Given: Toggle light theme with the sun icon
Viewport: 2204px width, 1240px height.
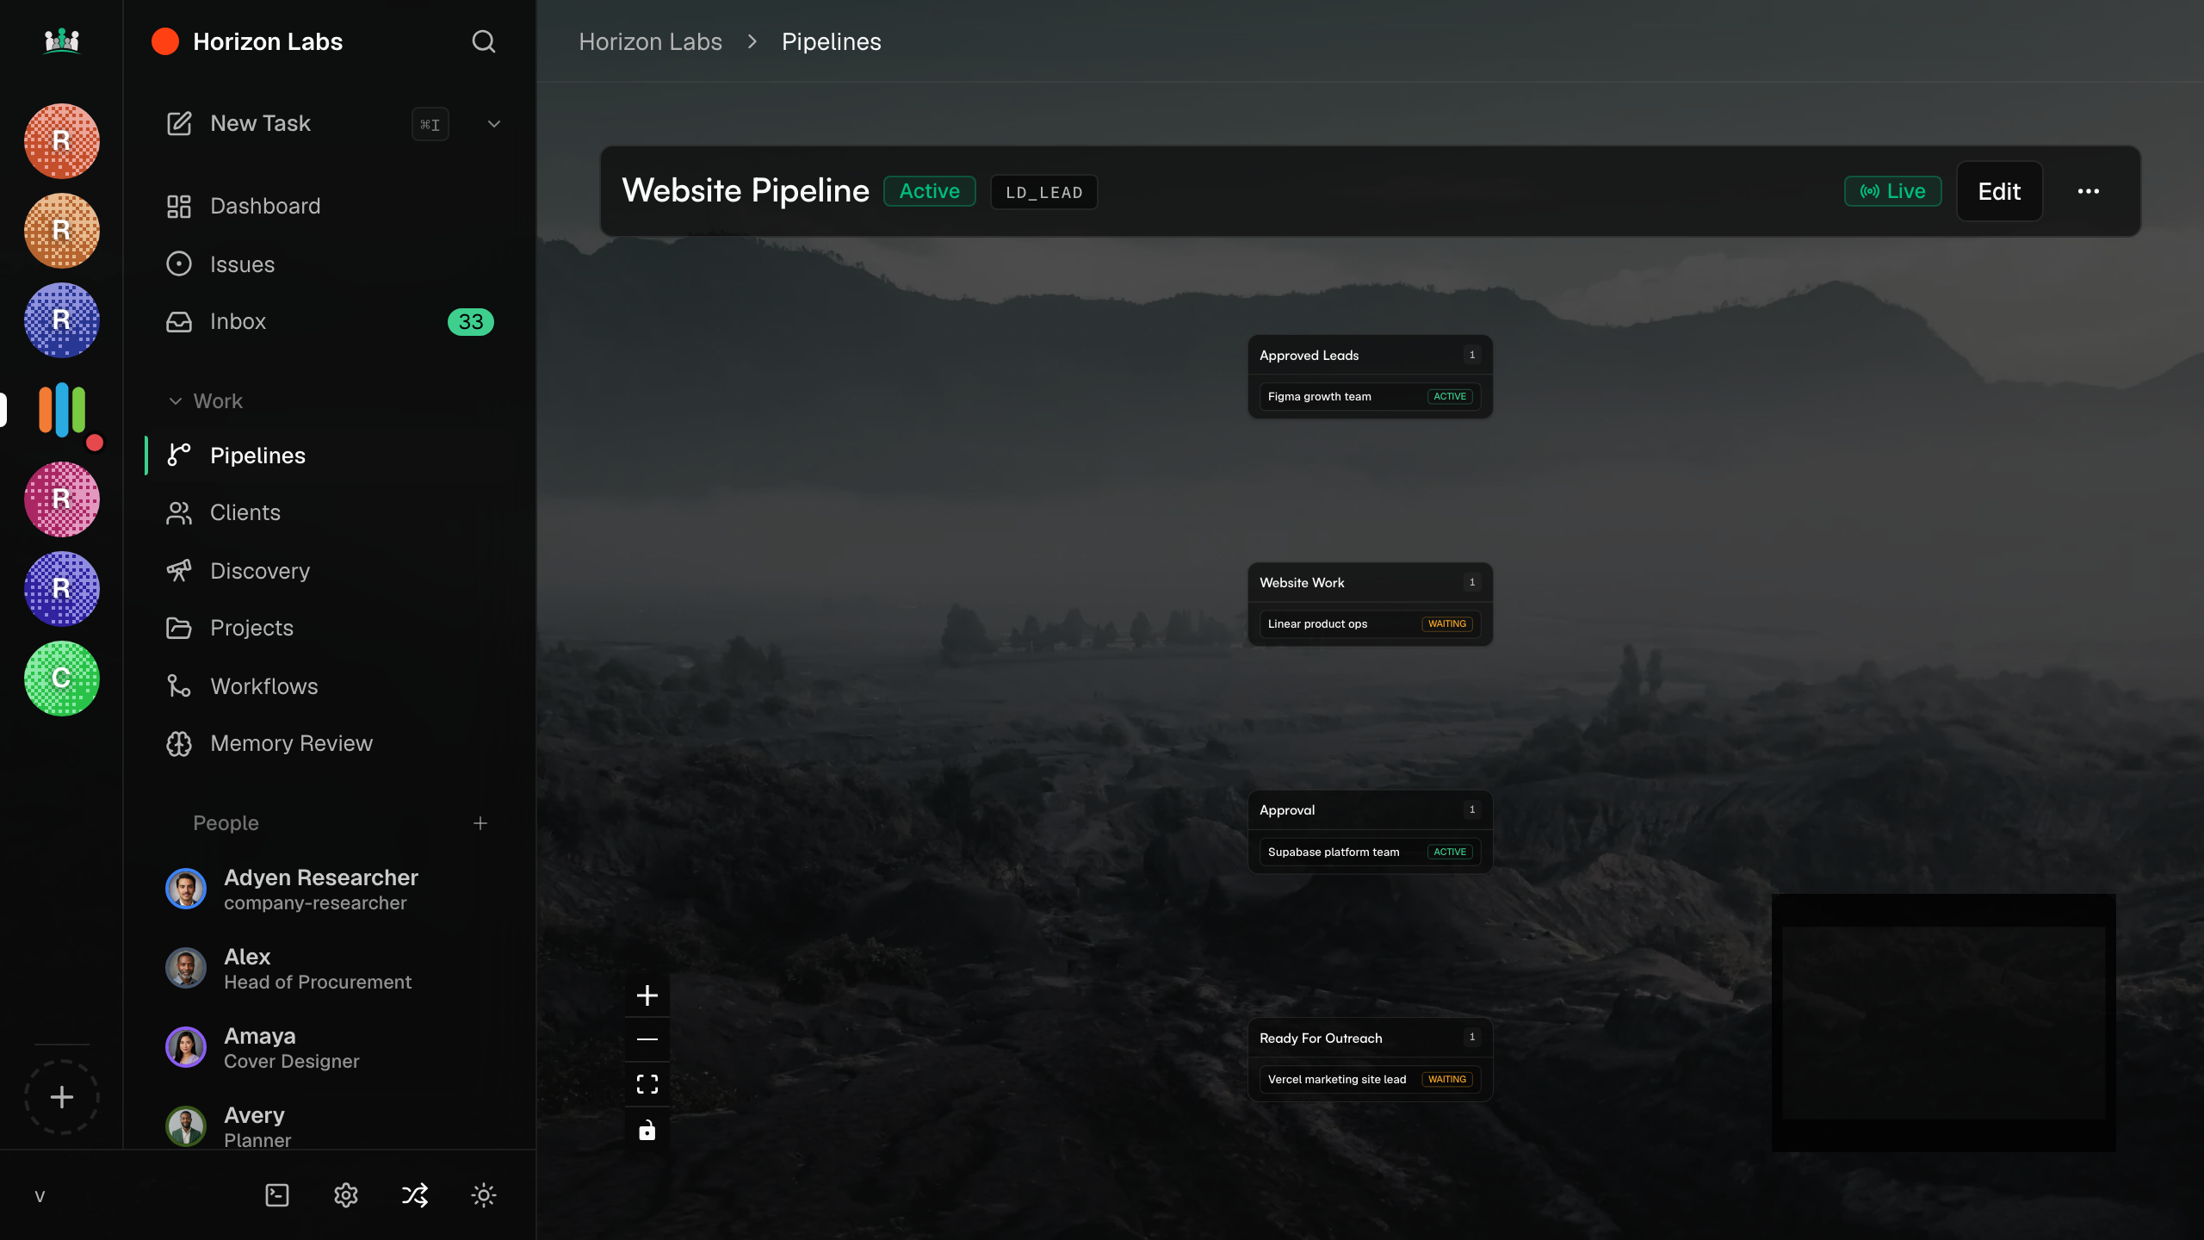Looking at the screenshot, I should 484,1195.
